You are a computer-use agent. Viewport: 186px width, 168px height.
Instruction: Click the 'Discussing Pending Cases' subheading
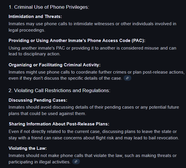[38, 100]
